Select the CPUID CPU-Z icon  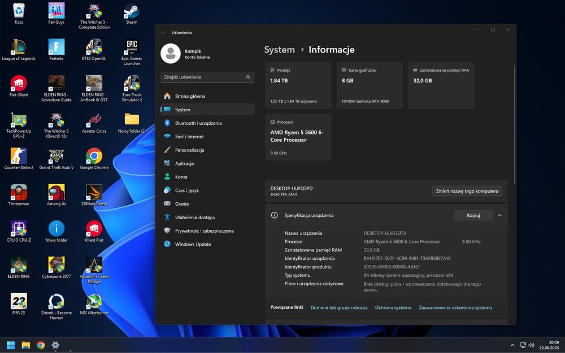click(x=19, y=231)
